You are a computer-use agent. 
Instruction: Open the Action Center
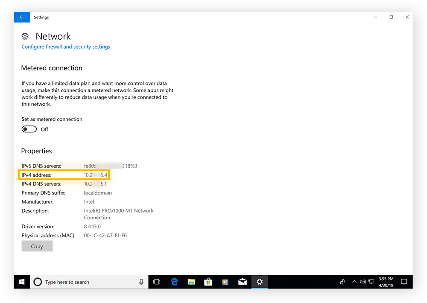(404, 282)
